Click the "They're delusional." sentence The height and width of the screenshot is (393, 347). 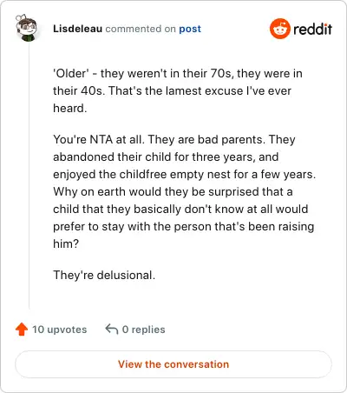tap(104, 275)
